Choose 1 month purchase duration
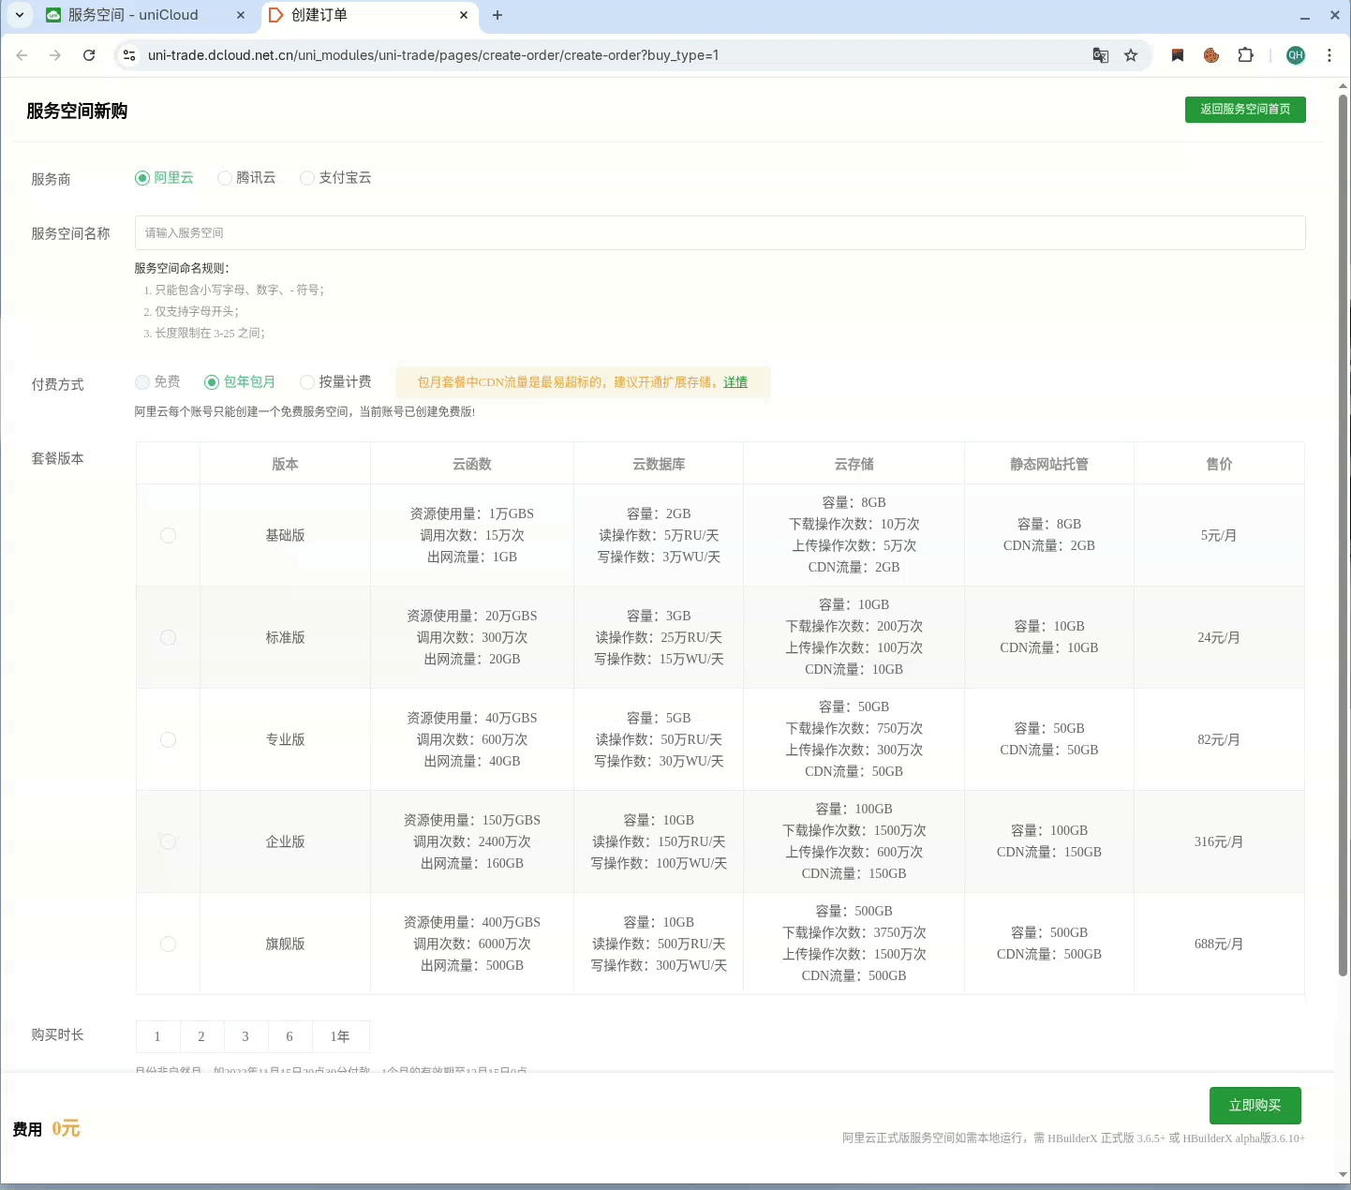1351x1190 pixels. click(x=157, y=1036)
